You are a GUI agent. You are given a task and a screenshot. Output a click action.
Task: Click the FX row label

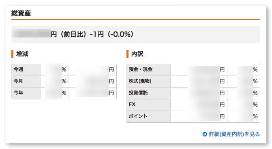132,105
